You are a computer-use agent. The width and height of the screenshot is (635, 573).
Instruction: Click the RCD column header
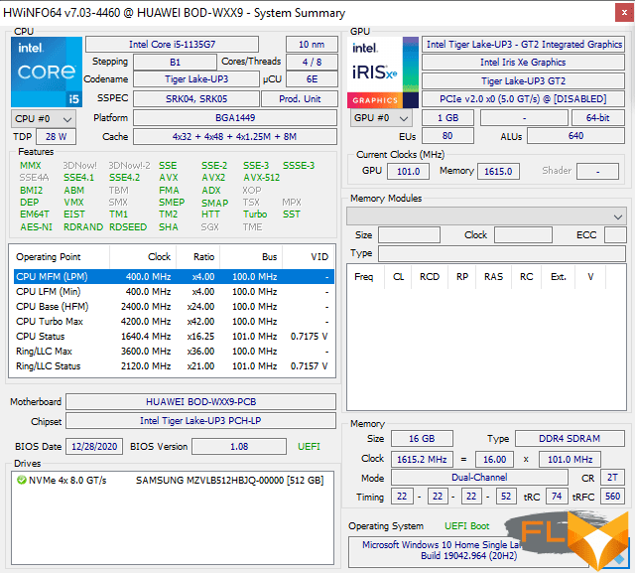(x=430, y=277)
